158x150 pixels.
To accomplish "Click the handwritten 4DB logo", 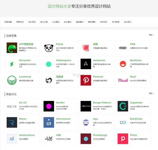I will point(49,139).
